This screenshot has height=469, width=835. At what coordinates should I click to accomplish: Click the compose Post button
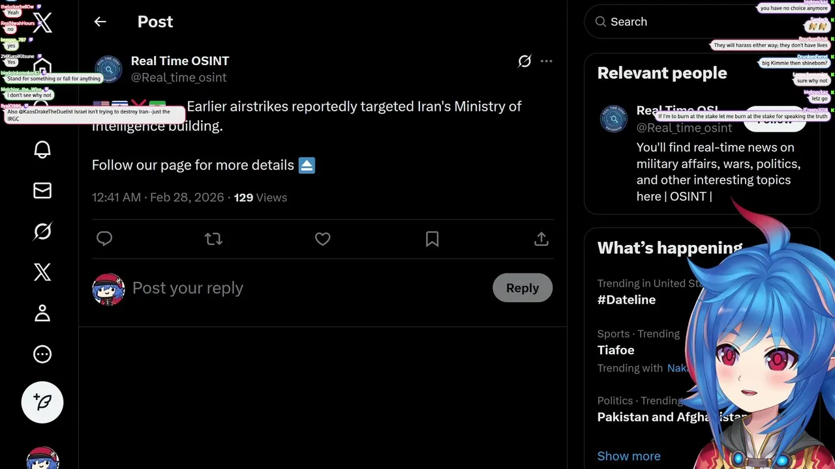click(42, 402)
